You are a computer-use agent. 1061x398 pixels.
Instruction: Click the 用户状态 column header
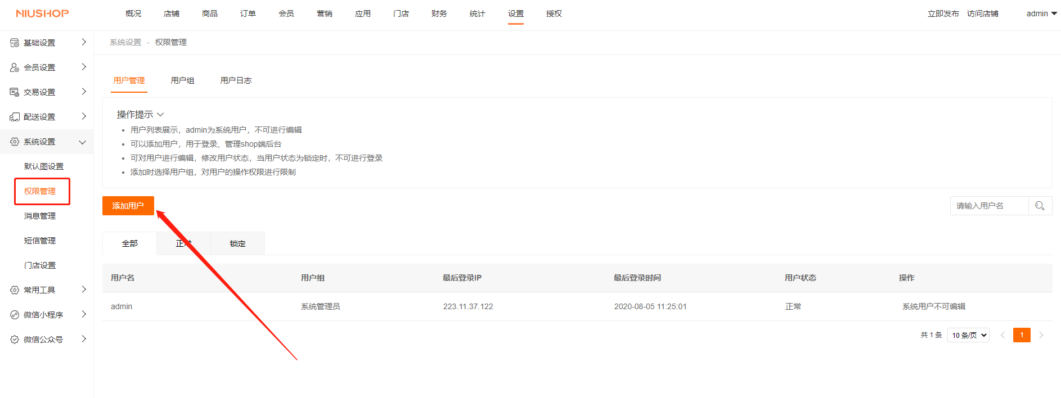(x=801, y=278)
